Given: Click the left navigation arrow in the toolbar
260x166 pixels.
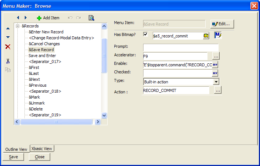Looking at the screenshot, I should 18,18.
